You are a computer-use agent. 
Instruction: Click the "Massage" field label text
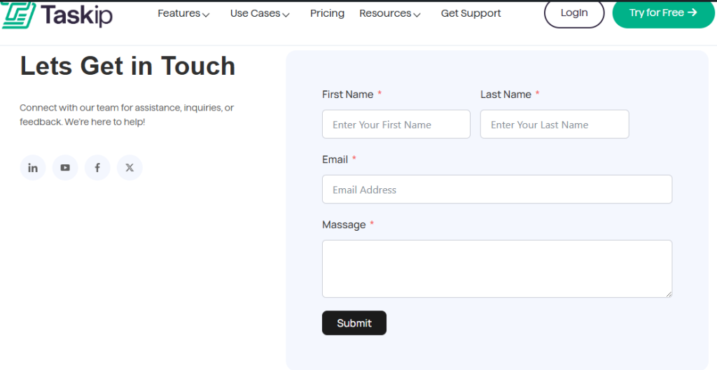(344, 225)
